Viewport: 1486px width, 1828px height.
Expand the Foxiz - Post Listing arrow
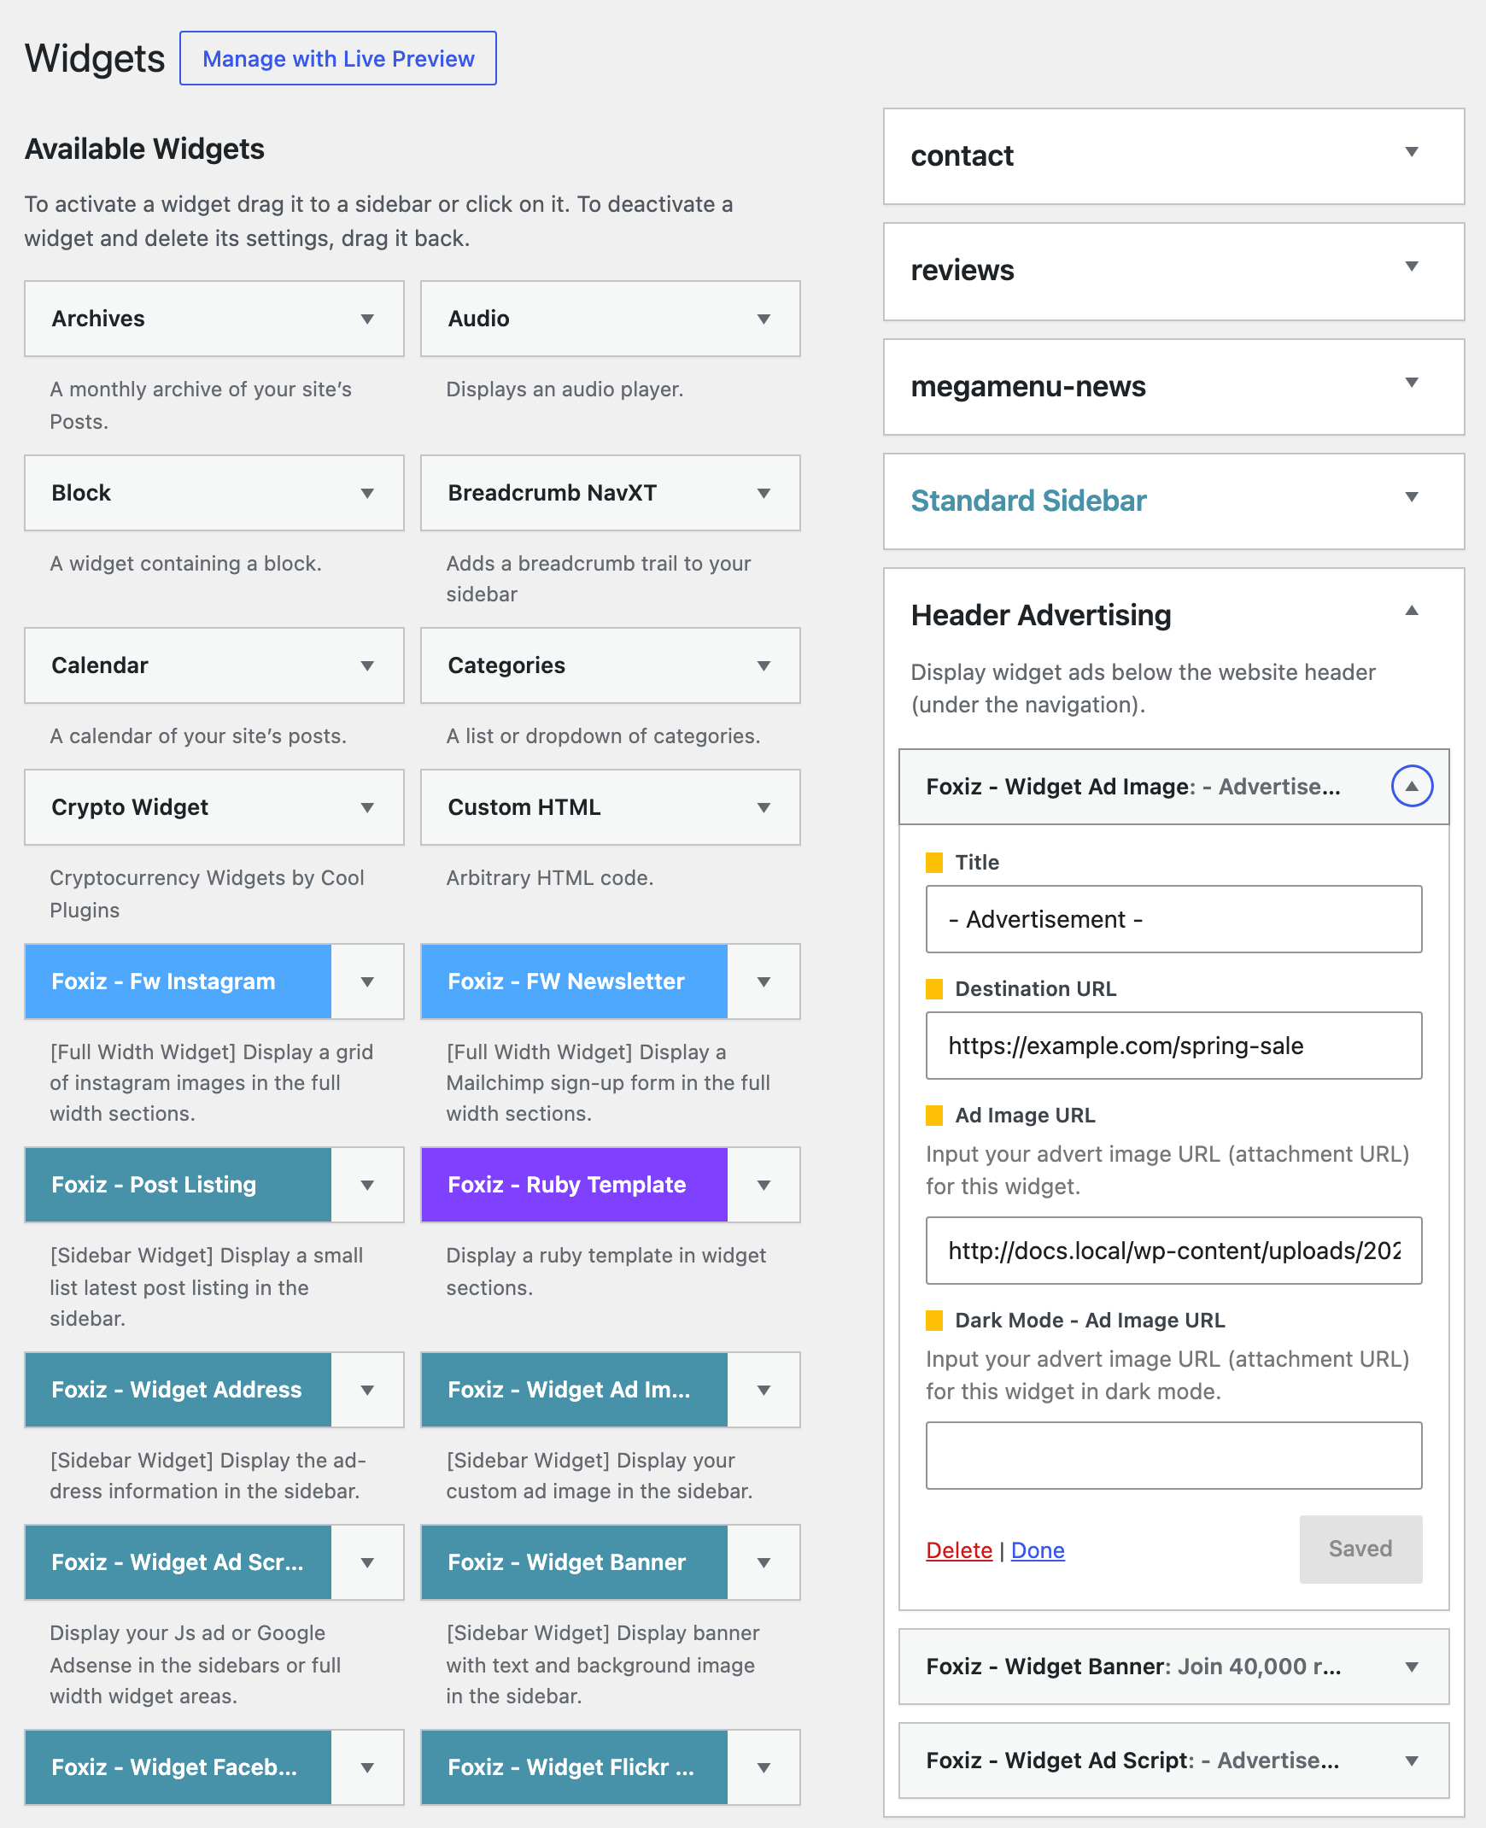367,1185
